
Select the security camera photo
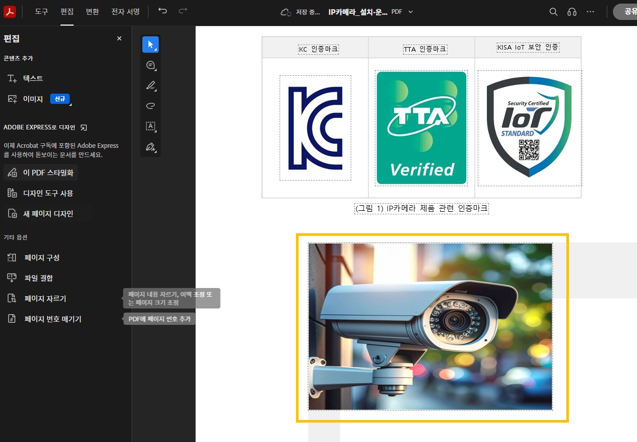coord(430,326)
